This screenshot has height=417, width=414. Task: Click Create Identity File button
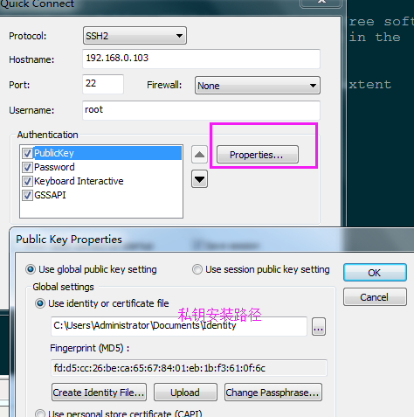click(99, 393)
